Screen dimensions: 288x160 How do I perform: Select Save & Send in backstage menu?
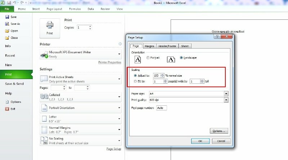pyautogui.click(x=14, y=84)
